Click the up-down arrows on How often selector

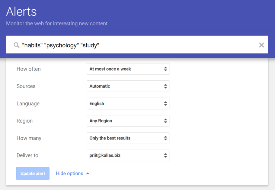(165, 69)
